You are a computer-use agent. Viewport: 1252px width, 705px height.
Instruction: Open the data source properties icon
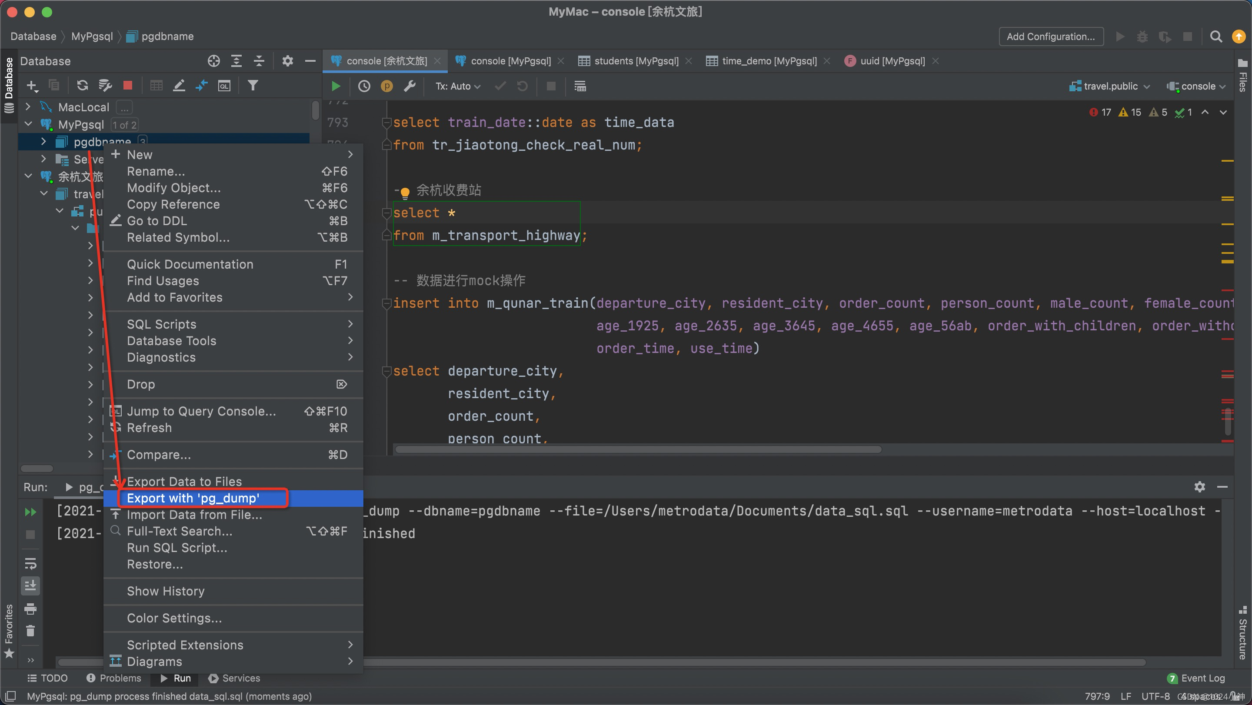(105, 86)
